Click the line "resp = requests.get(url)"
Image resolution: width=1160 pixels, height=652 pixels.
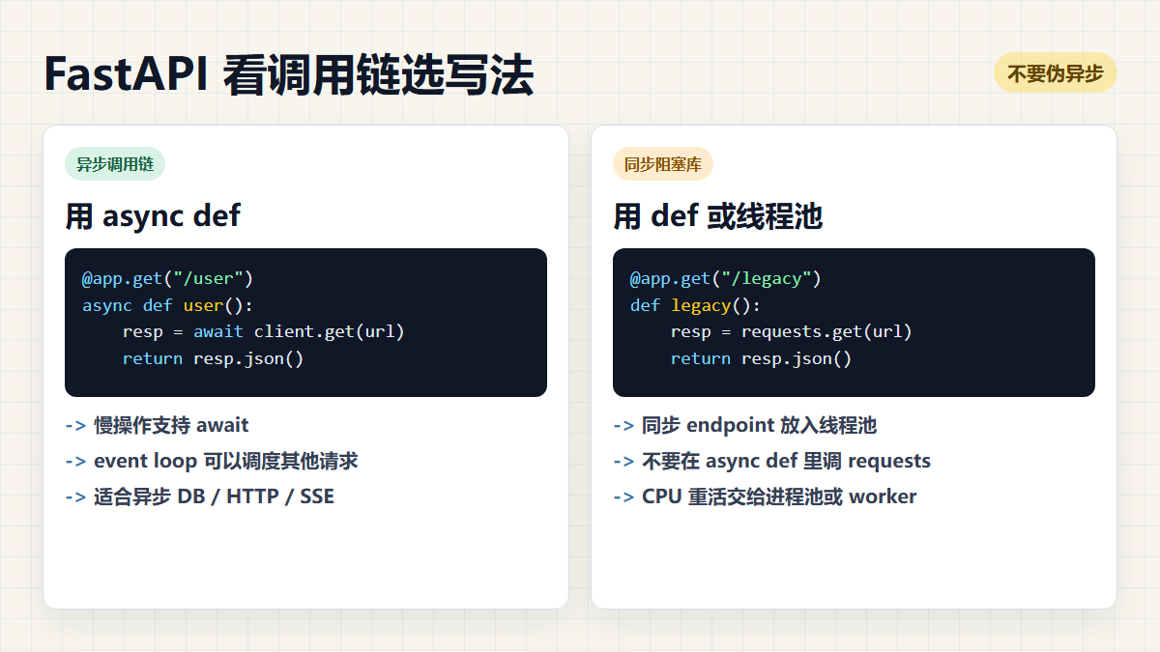click(x=791, y=331)
